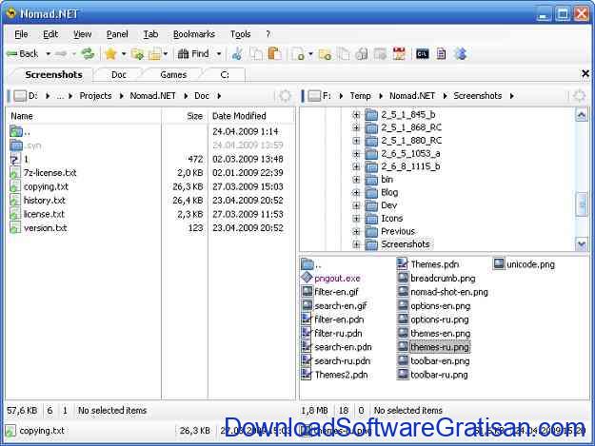The image size is (595, 446).
Task: Click the Find button with binoculars
Action: pyautogui.click(x=193, y=54)
